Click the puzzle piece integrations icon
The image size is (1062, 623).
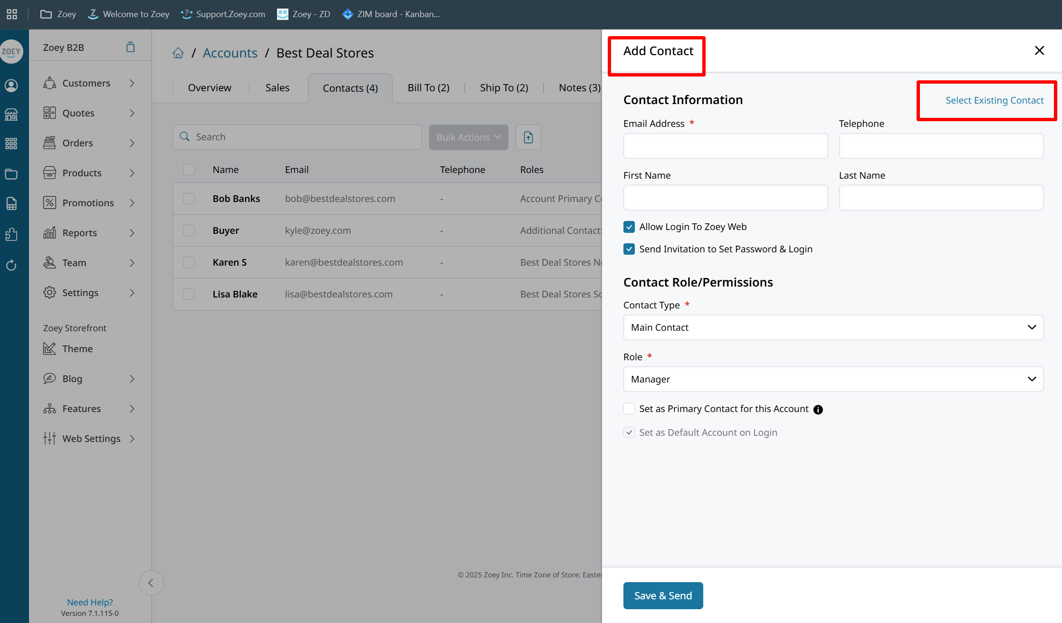tap(11, 234)
